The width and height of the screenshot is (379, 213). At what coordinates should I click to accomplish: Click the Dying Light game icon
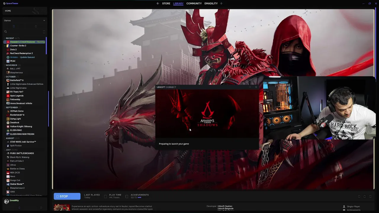click(8, 119)
